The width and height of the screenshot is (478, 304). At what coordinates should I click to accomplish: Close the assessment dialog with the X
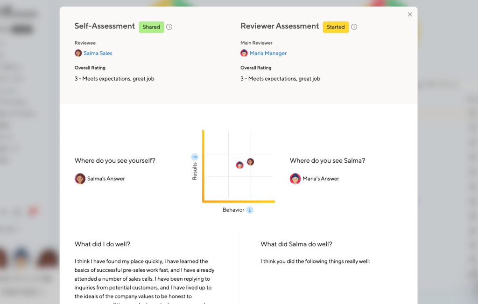tap(410, 14)
